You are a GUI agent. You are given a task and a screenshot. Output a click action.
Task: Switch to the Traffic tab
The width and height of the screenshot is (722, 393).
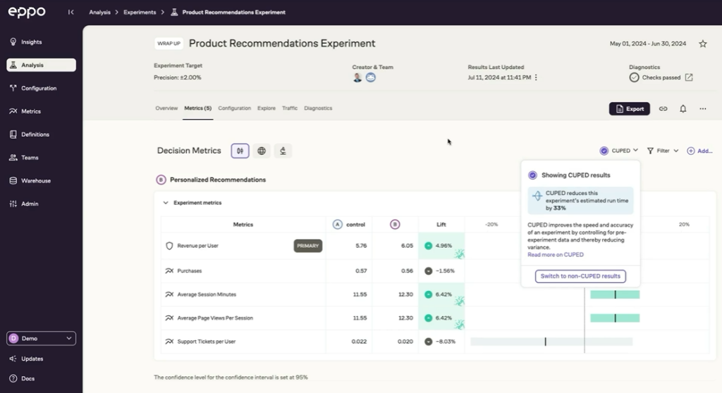290,108
